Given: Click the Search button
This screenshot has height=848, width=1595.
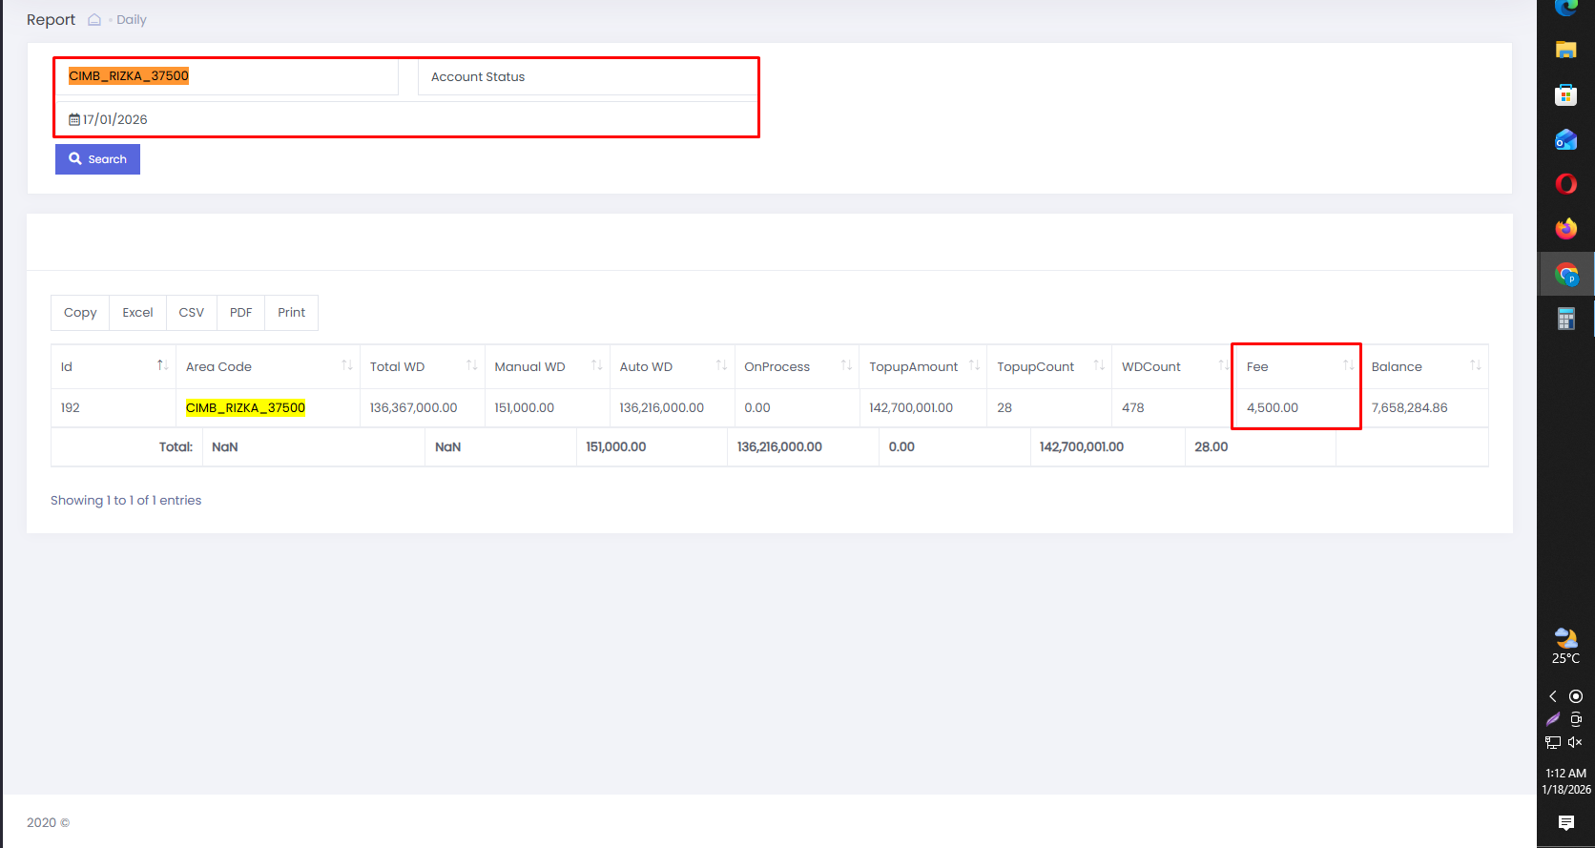Looking at the screenshot, I should (97, 159).
